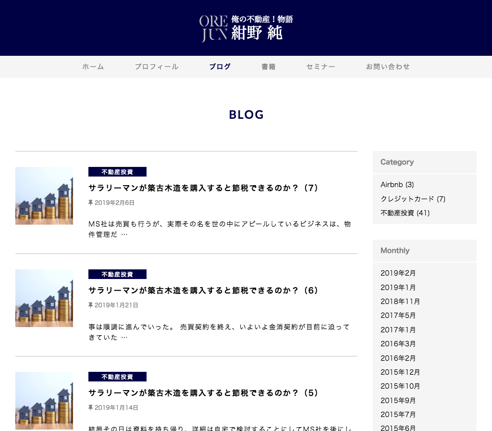Select the ブログ navigation tab
The width and height of the screenshot is (492, 431).
tap(220, 67)
